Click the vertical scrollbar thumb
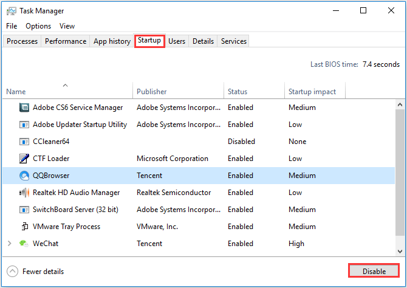Image resolution: width=407 pixels, height=288 pixels. [400, 173]
